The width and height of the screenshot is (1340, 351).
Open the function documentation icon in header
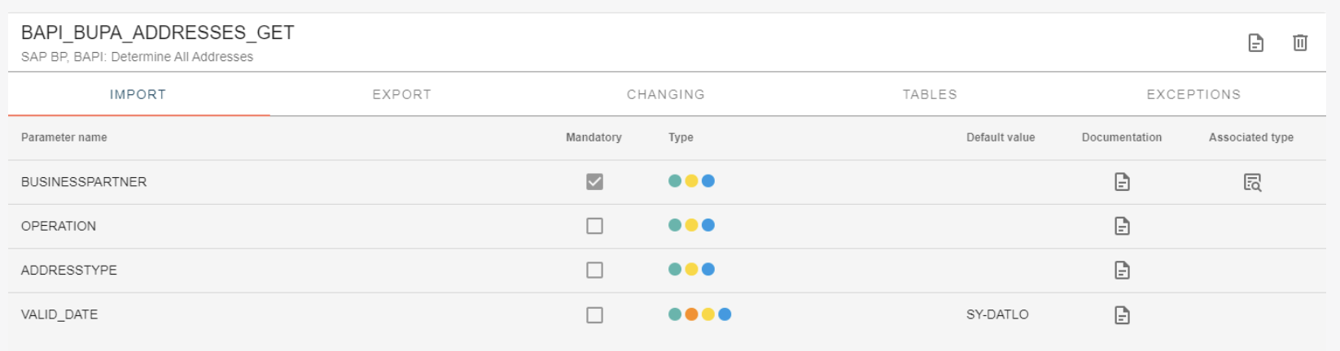tap(1256, 43)
